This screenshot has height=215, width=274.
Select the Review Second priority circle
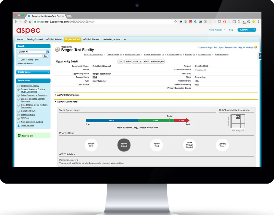pyautogui.click(x=124, y=145)
